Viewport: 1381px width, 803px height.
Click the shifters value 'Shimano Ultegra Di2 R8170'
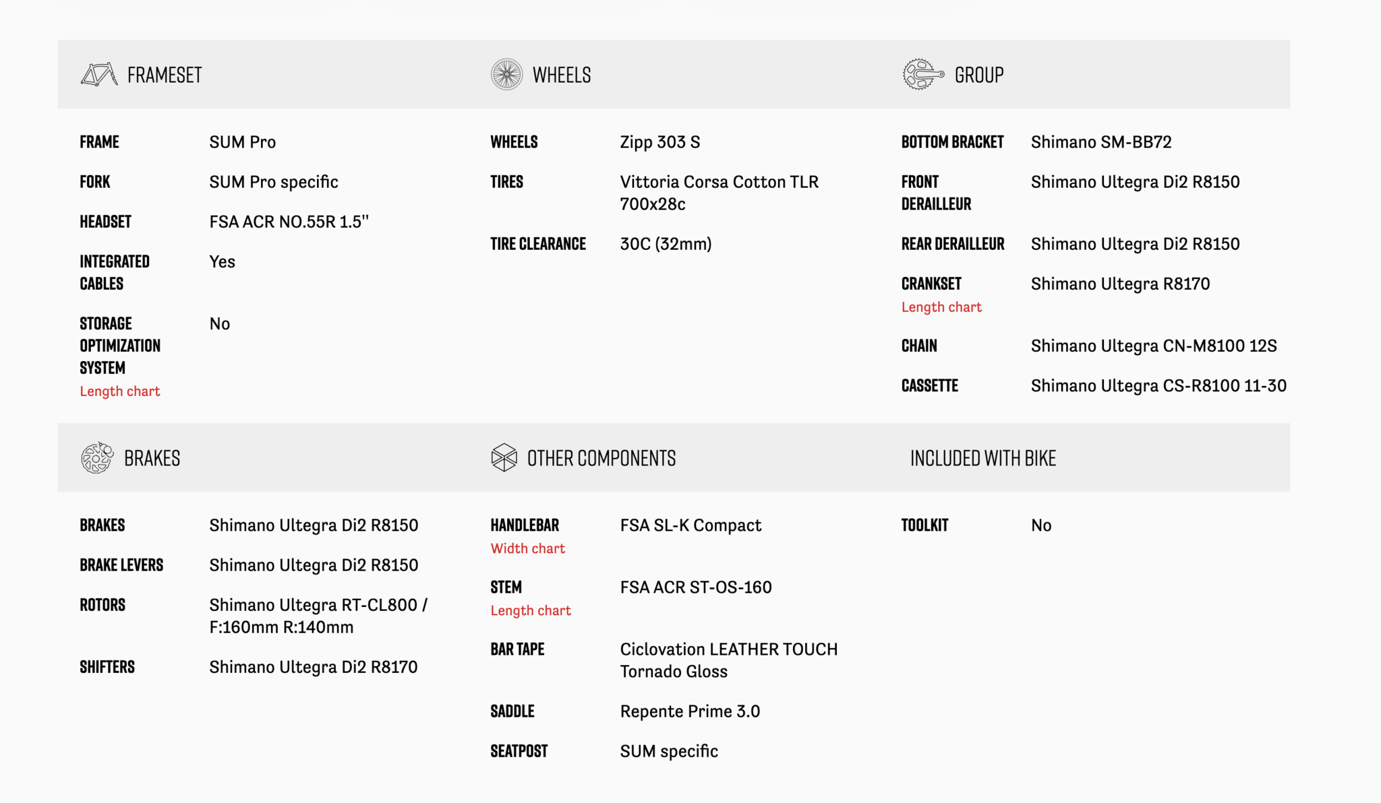click(x=314, y=667)
